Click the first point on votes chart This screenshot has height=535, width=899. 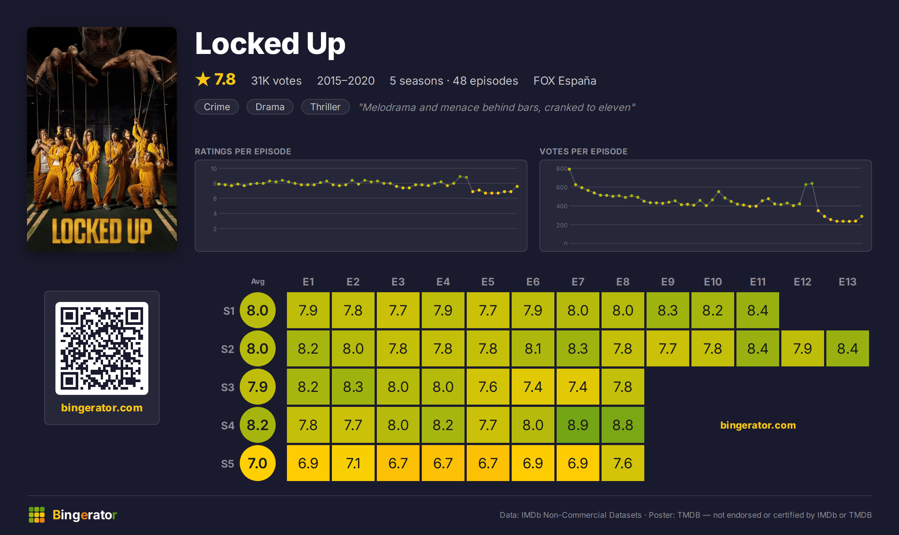tap(569, 169)
